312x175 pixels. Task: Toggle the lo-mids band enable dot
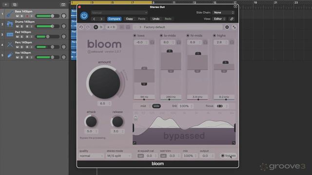tap(161, 35)
